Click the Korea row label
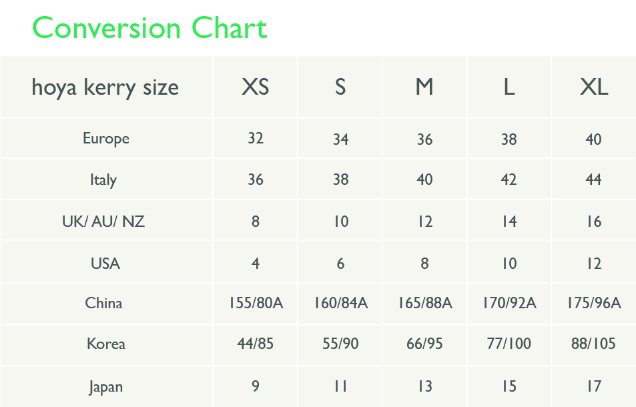 click(x=106, y=344)
